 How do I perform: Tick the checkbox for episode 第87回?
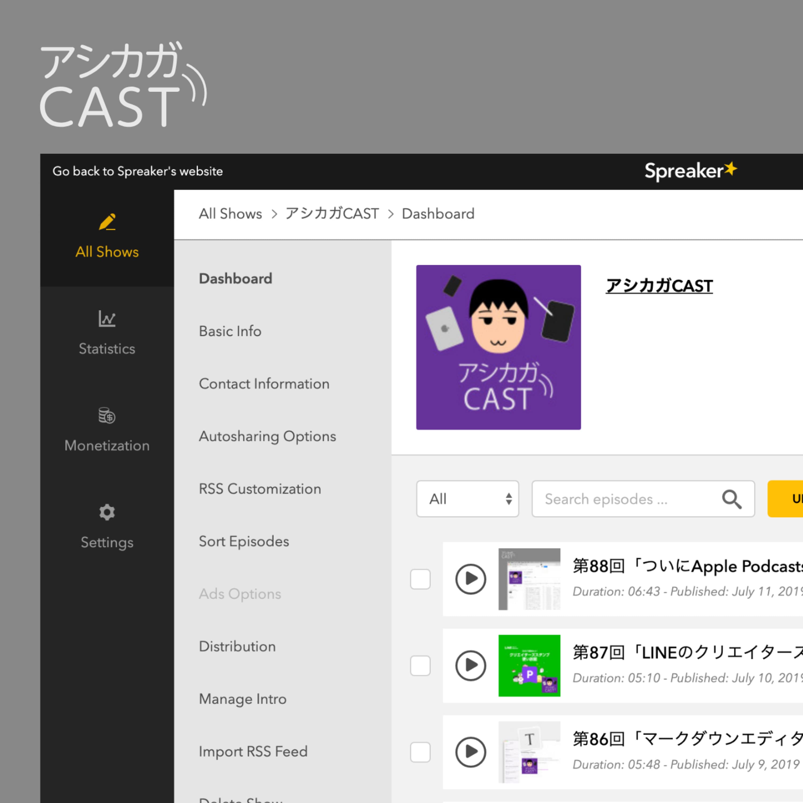420,665
